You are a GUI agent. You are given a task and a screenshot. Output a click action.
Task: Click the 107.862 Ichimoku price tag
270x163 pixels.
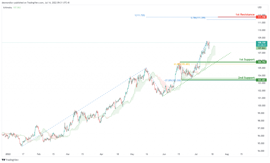(261, 48)
